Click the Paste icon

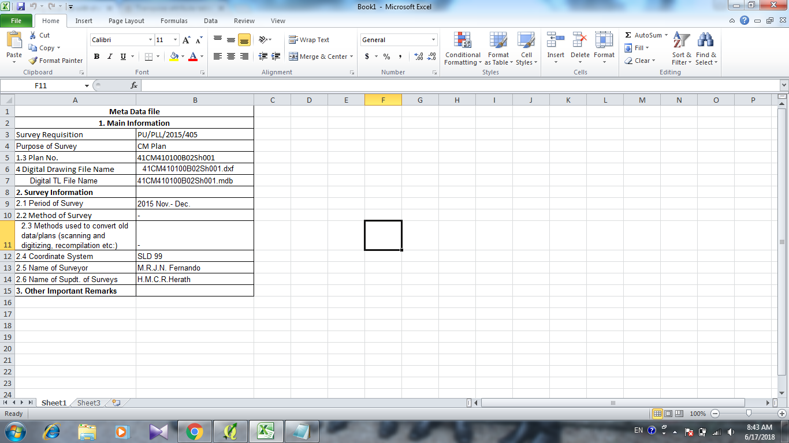[14, 40]
